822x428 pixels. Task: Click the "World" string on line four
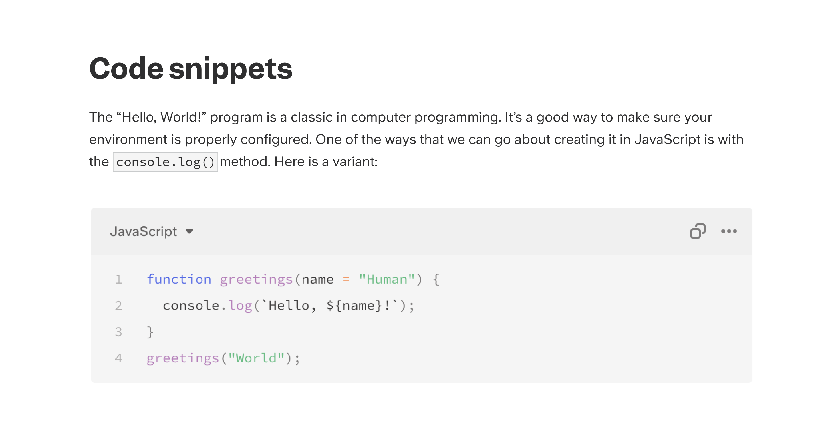tap(256, 358)
